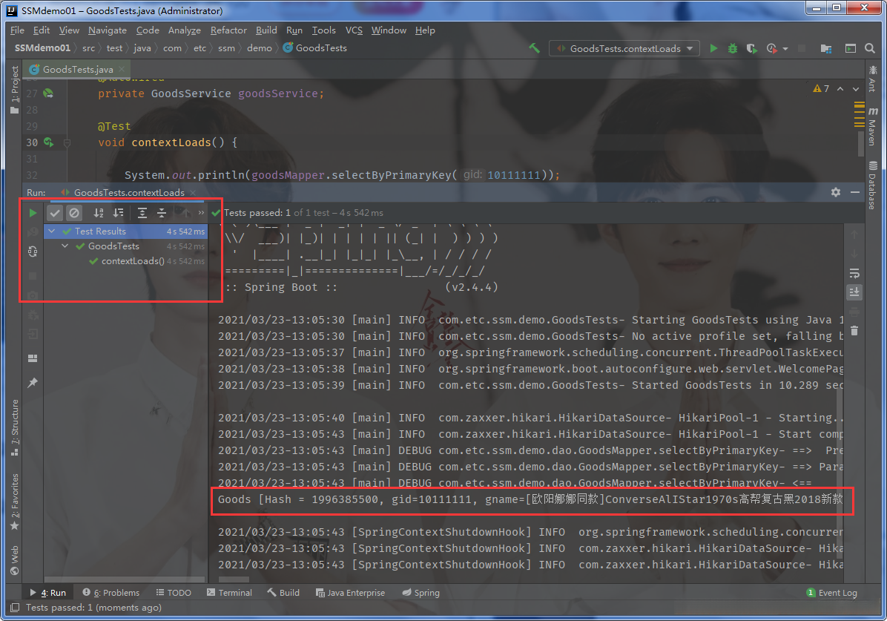Restore layout icon in Run sidebar
The height and width of the screenshot is (621, 887).
33,358
